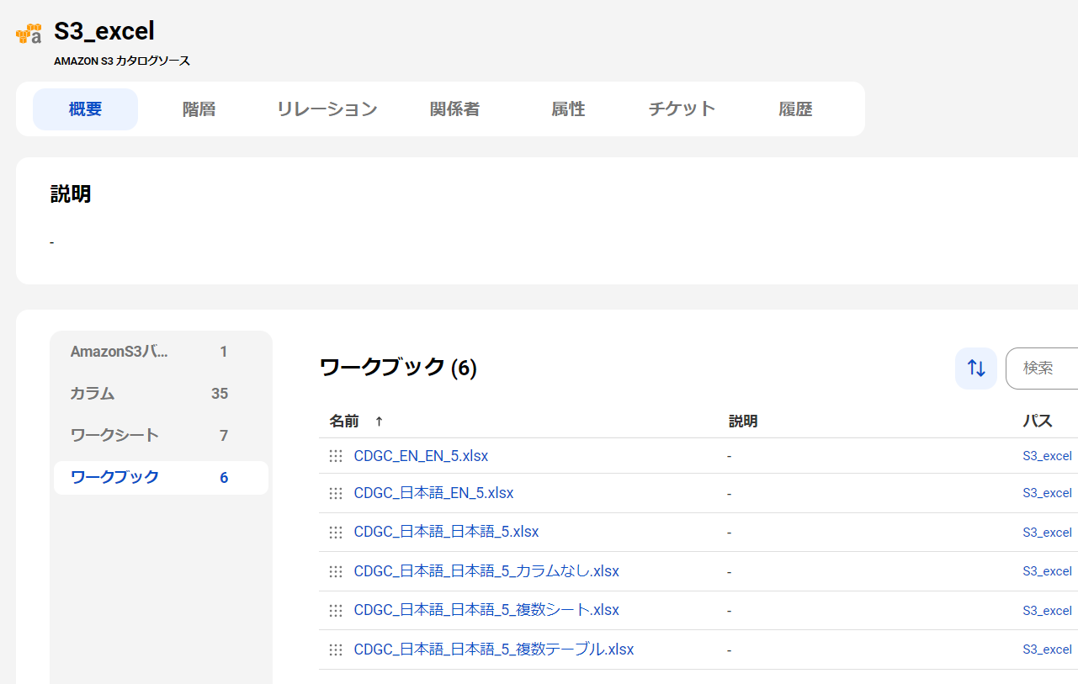Switch to the 関係者 tab

point(454,109)
